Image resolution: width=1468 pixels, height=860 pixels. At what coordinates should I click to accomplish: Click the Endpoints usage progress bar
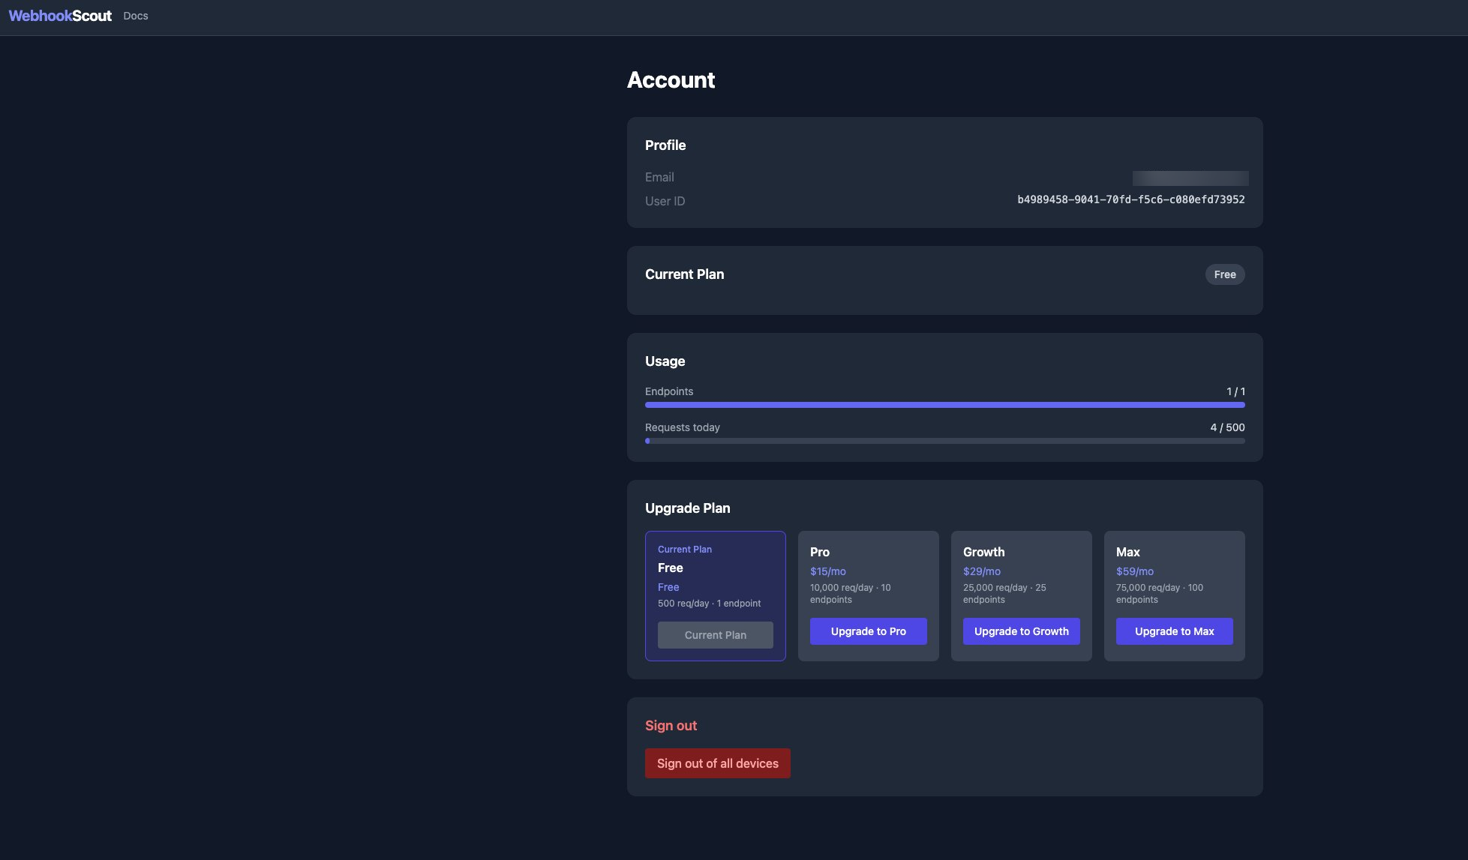[944, 404]
